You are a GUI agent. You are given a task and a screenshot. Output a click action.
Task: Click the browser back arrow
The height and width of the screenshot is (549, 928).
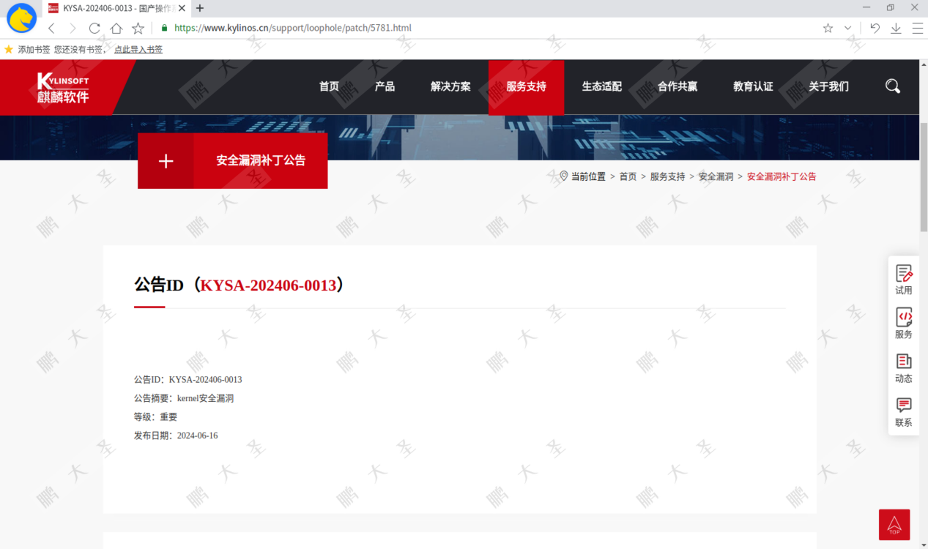[51, 28]
